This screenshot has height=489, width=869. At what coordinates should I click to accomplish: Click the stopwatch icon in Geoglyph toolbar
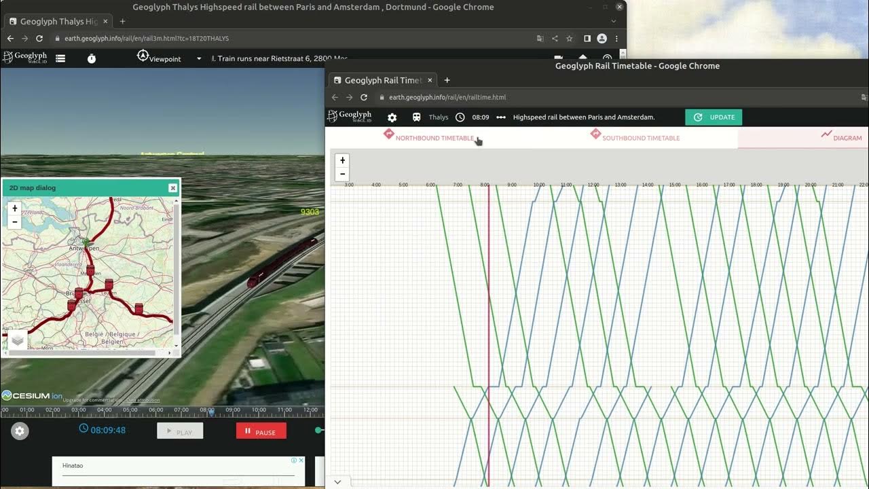92,58
